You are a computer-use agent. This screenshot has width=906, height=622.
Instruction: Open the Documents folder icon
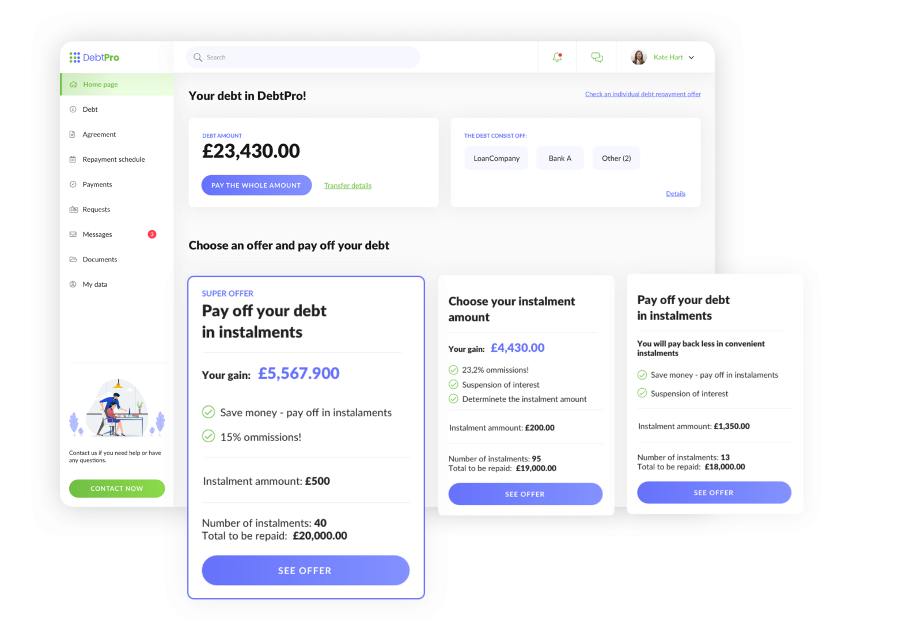pos(73,259)
